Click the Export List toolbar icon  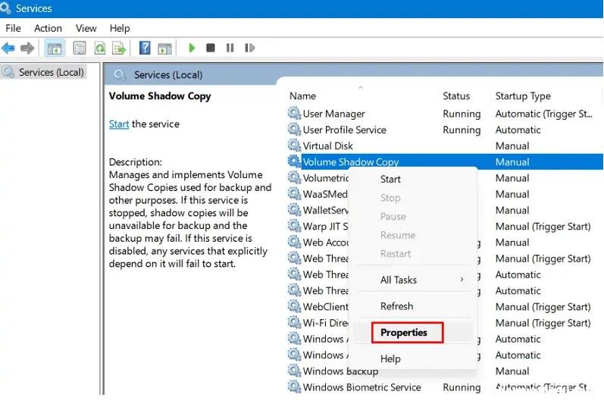119,49
